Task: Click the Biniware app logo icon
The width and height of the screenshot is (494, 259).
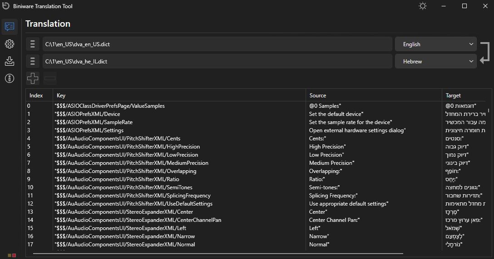Action: pos(5,6)
